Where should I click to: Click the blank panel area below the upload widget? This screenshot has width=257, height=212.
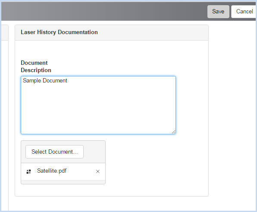pos(111,190)
